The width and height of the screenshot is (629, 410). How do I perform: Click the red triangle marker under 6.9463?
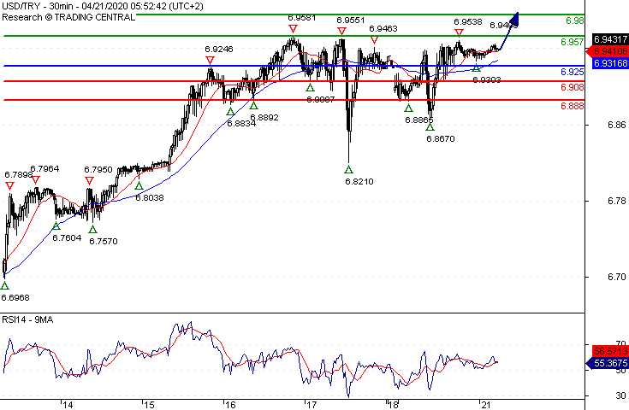[x=374, y=40]
